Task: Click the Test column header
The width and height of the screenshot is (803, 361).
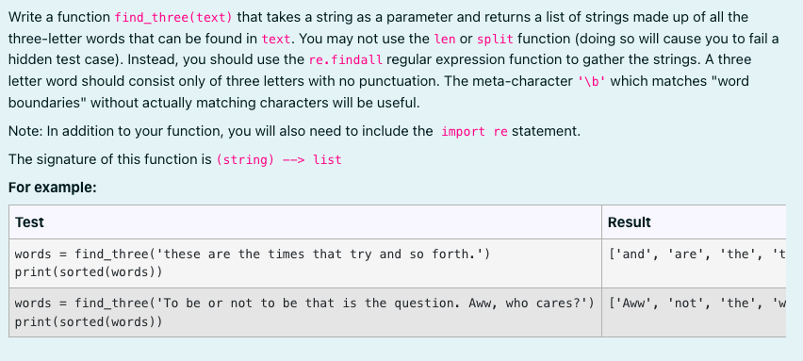Action: [x=29, y=222]
